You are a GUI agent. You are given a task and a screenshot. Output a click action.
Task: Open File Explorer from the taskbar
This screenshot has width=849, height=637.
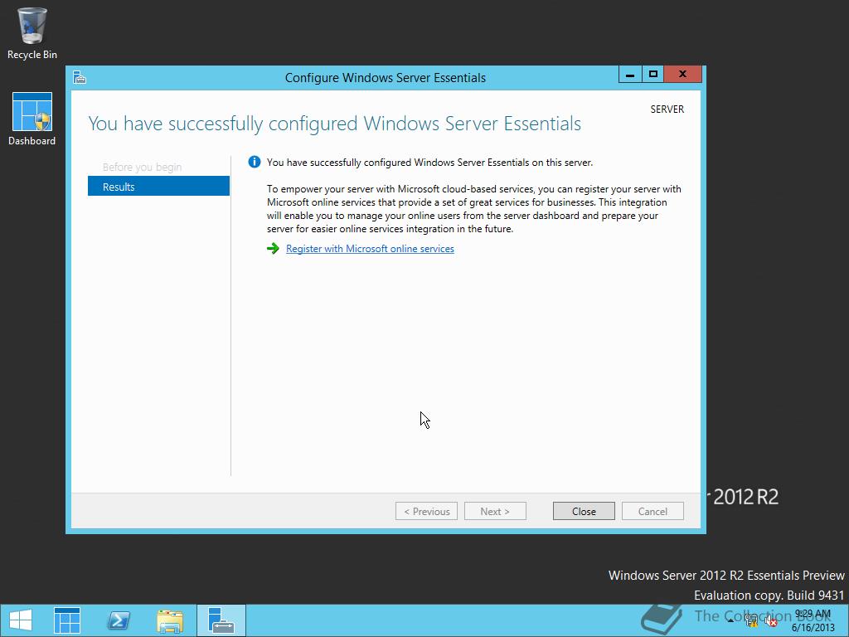(170, 620)
